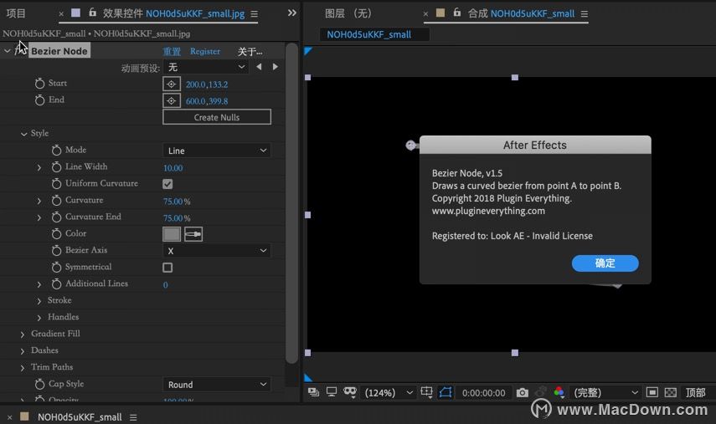Click stopwatch icon next to Color
This screenshot has height=424, width=716.
coord(56,234)
